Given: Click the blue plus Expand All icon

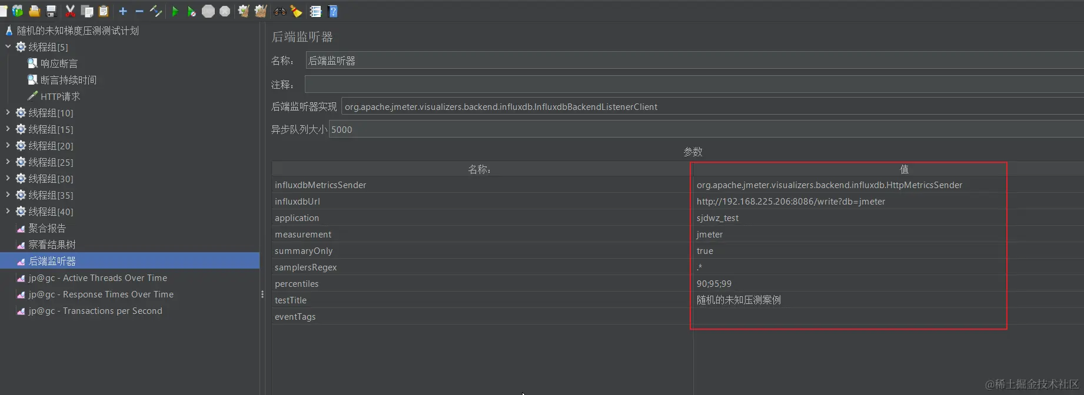Looking at the screenshot, I should [123, 11].
